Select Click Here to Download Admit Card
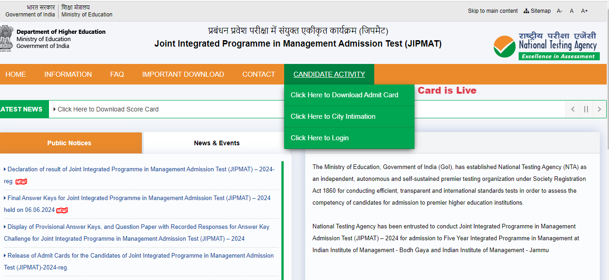Viewport: 609px width, 280px height. coord(349,95)
